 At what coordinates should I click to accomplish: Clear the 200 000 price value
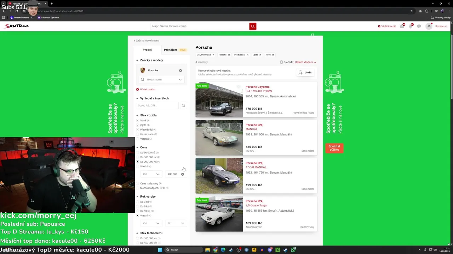tap(183, 174)
